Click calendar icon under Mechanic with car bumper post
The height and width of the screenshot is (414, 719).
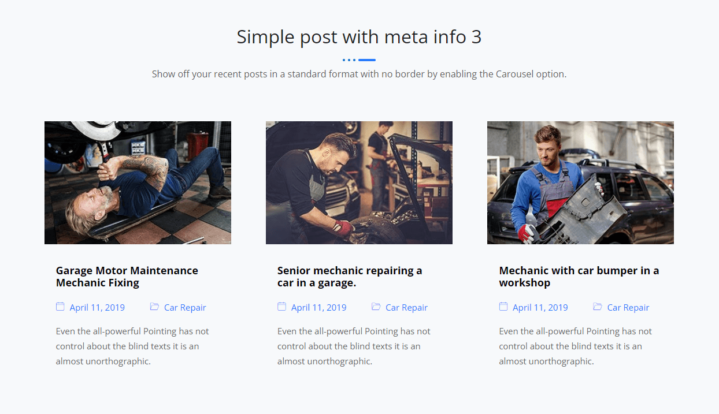click(503, 307)
